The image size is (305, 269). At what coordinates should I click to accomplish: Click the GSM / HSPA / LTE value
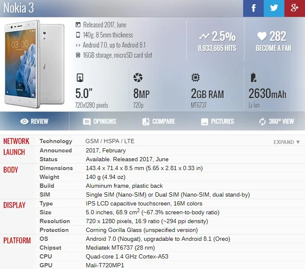coord(110,141)
